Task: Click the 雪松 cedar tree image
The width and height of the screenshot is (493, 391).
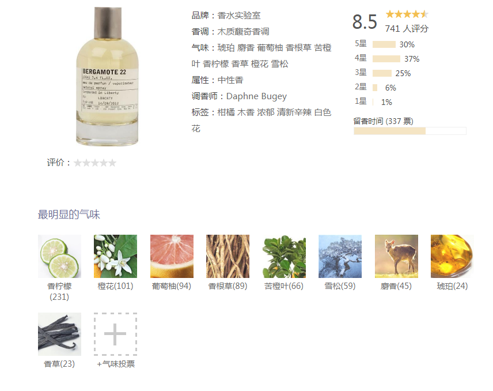Action: (x=340, y=256)
